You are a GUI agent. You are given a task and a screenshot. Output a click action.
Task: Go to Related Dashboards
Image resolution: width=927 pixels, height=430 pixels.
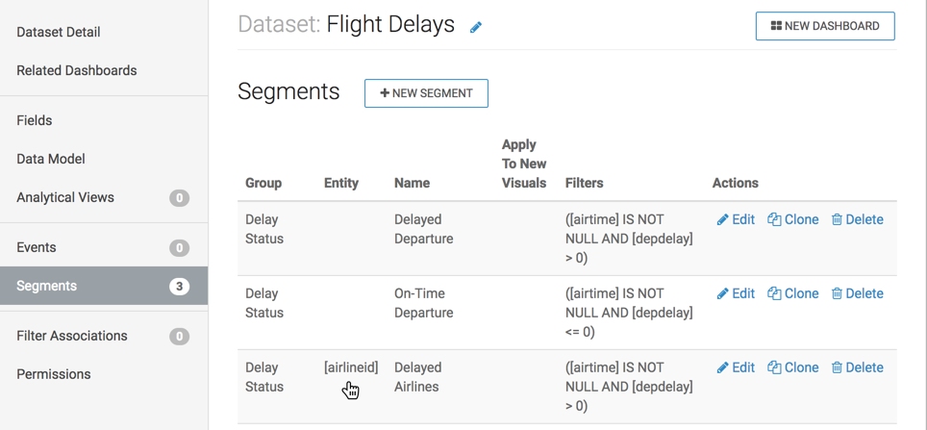pyautogui.click(x=77, y=70)
